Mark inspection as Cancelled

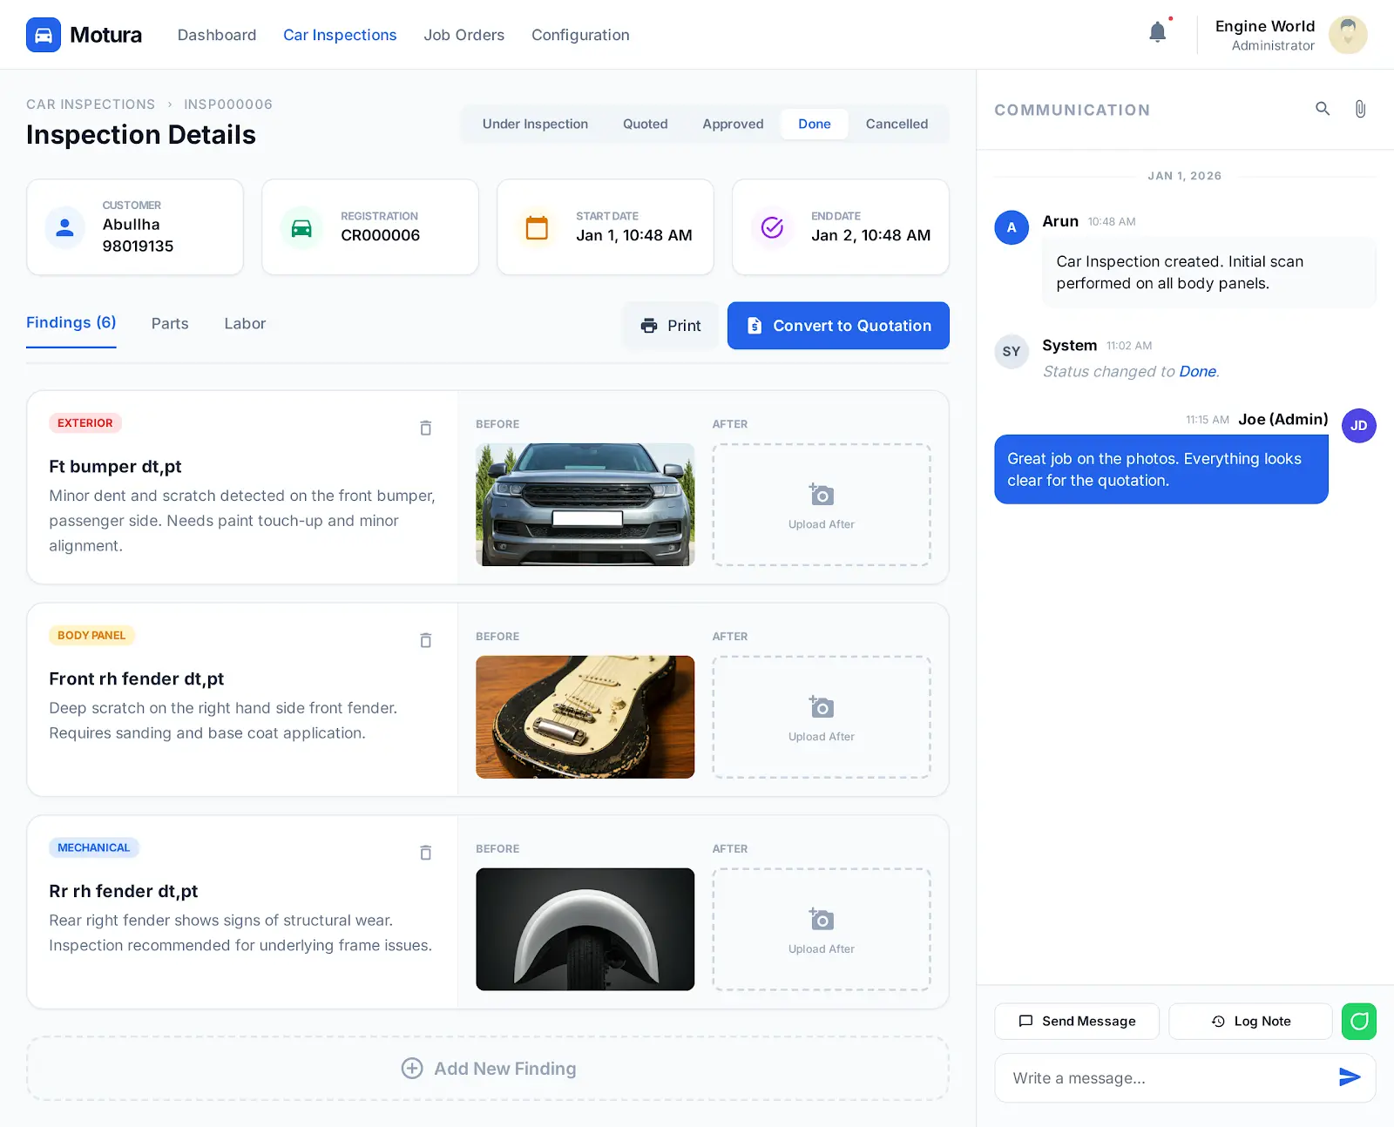[x=897, y=124]
